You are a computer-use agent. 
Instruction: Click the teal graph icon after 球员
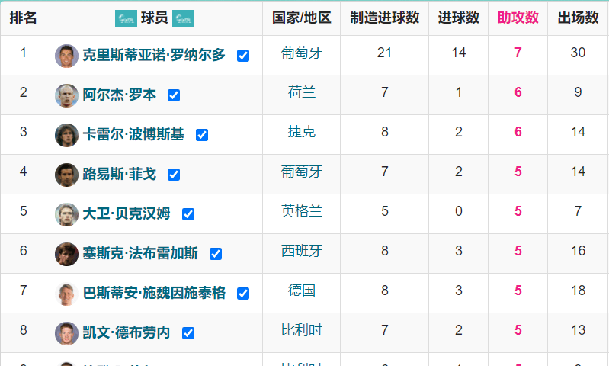click(x=184, y=18)
